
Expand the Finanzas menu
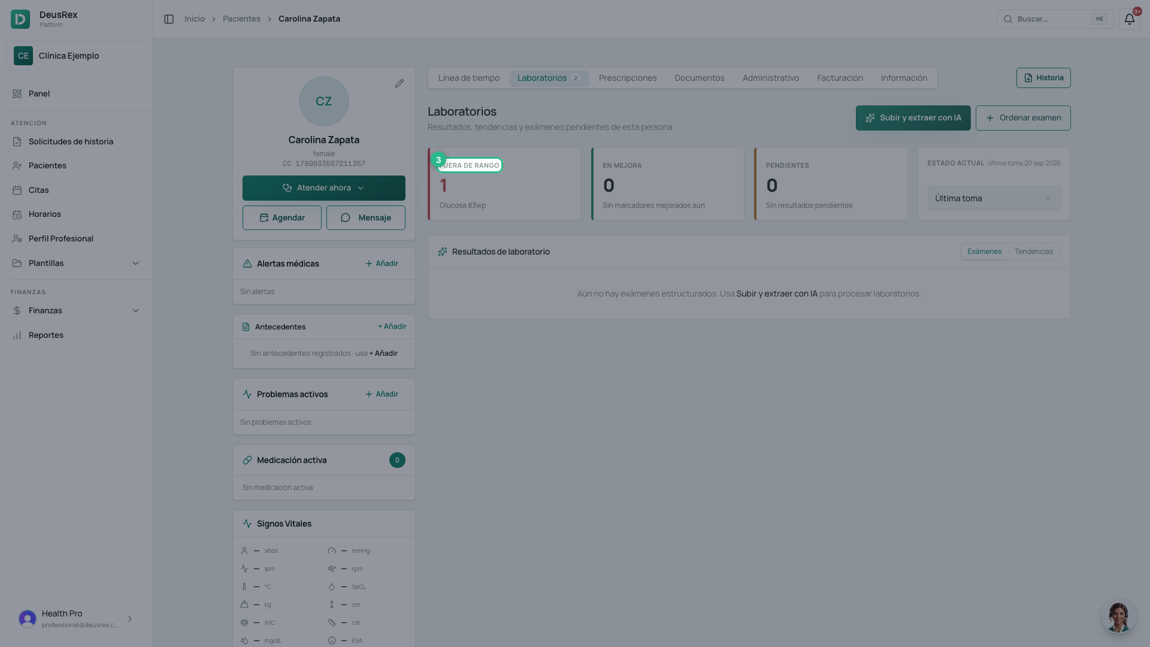click(x=76, y=310)
